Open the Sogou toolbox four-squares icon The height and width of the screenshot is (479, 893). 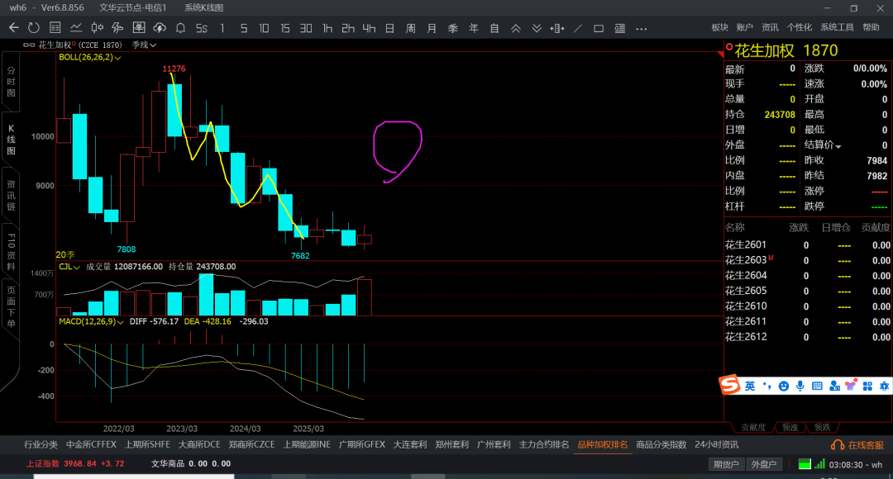click(x=867, y=387)
